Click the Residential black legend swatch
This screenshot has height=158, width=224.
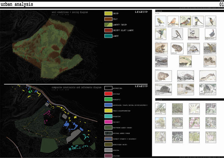pos(109,88)
